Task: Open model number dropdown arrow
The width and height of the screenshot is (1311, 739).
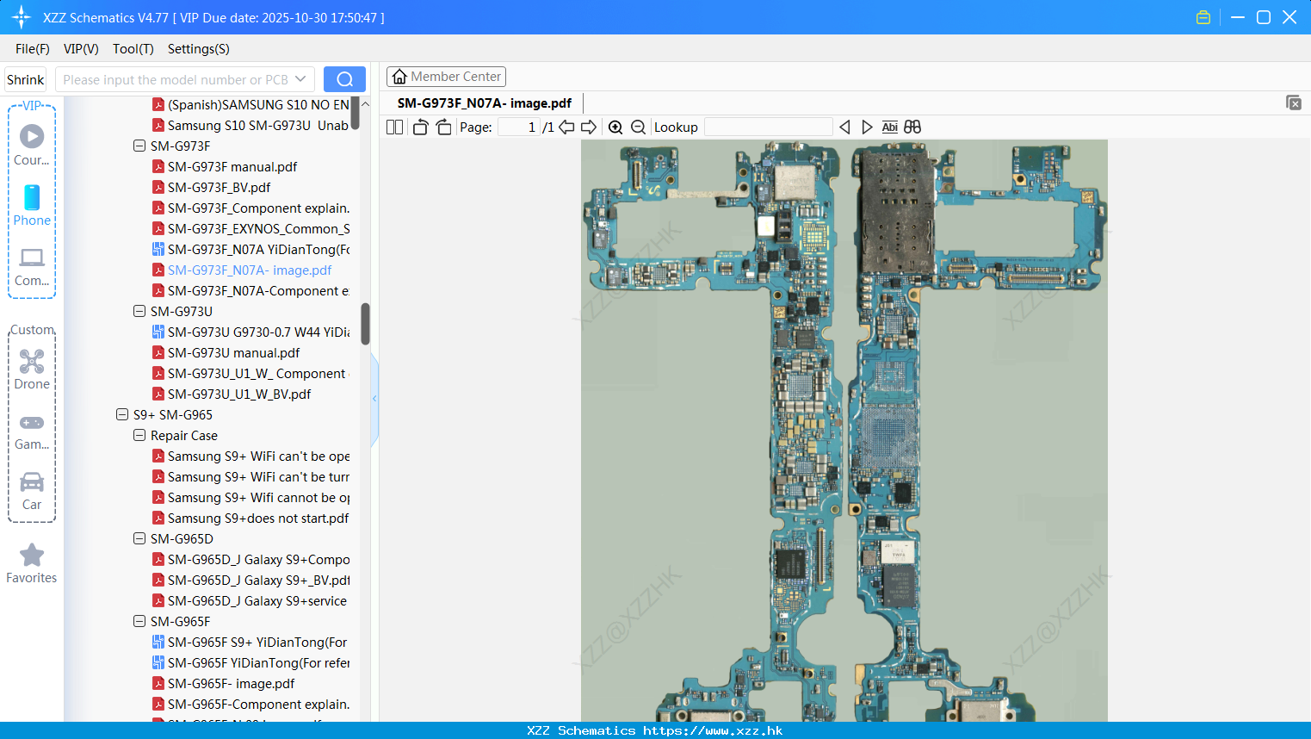Action: tap(300, 79)
